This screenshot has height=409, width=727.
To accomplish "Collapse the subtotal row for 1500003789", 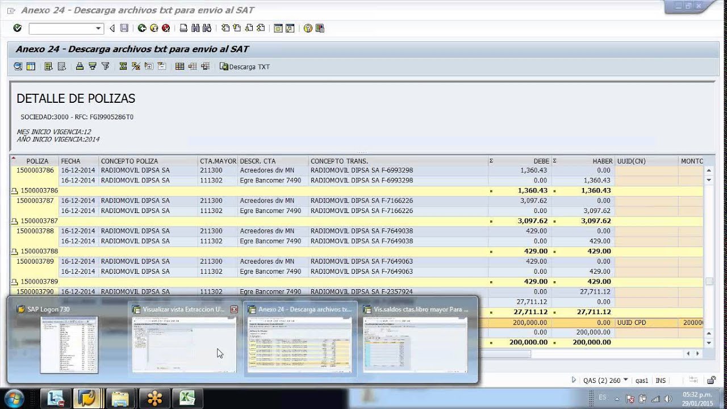I will (15, 282).
